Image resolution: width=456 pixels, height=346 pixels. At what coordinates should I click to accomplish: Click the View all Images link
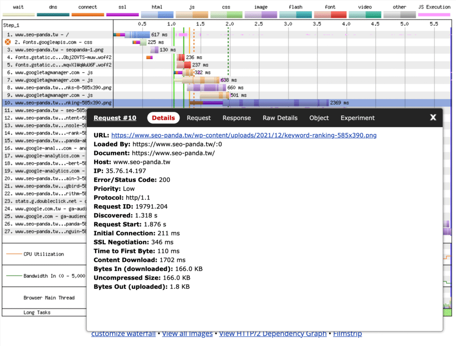(187, 334)
